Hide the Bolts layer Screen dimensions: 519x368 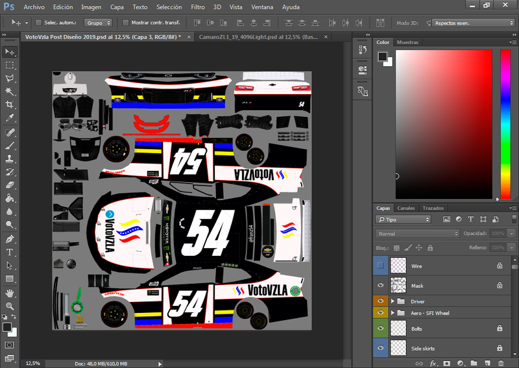tap(381, 328)
